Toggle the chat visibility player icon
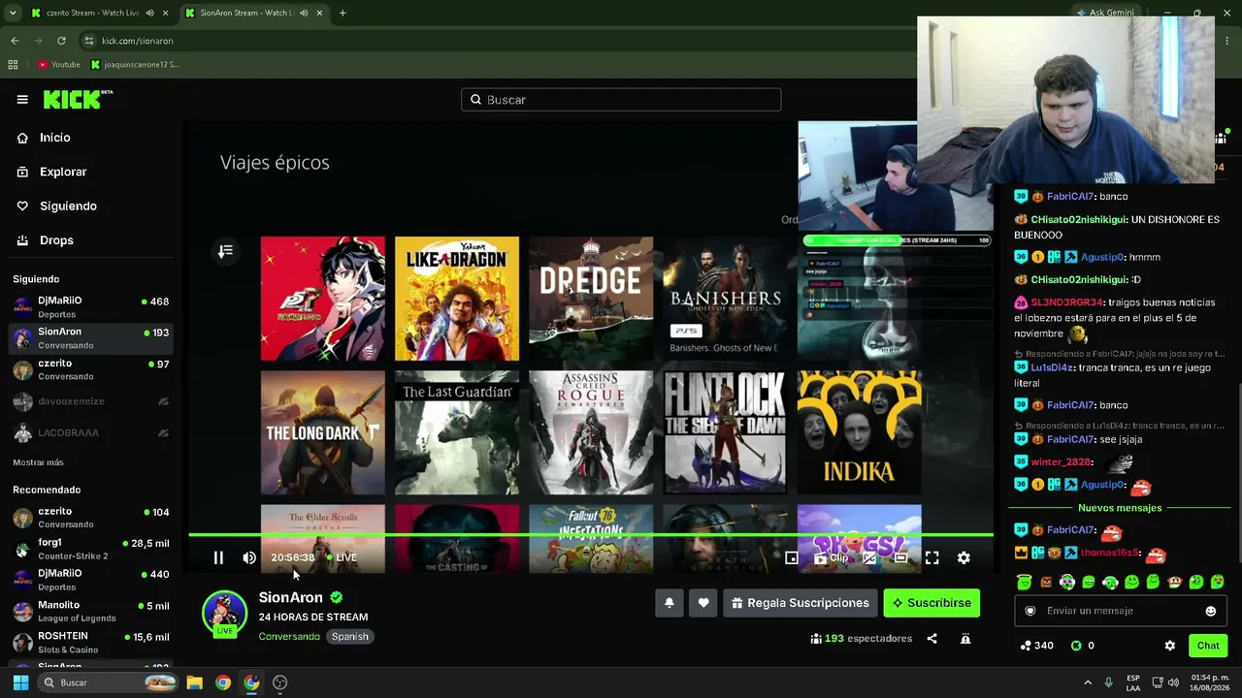The width and height of the screenshot is (1242, 698). (x=870, y=557)
